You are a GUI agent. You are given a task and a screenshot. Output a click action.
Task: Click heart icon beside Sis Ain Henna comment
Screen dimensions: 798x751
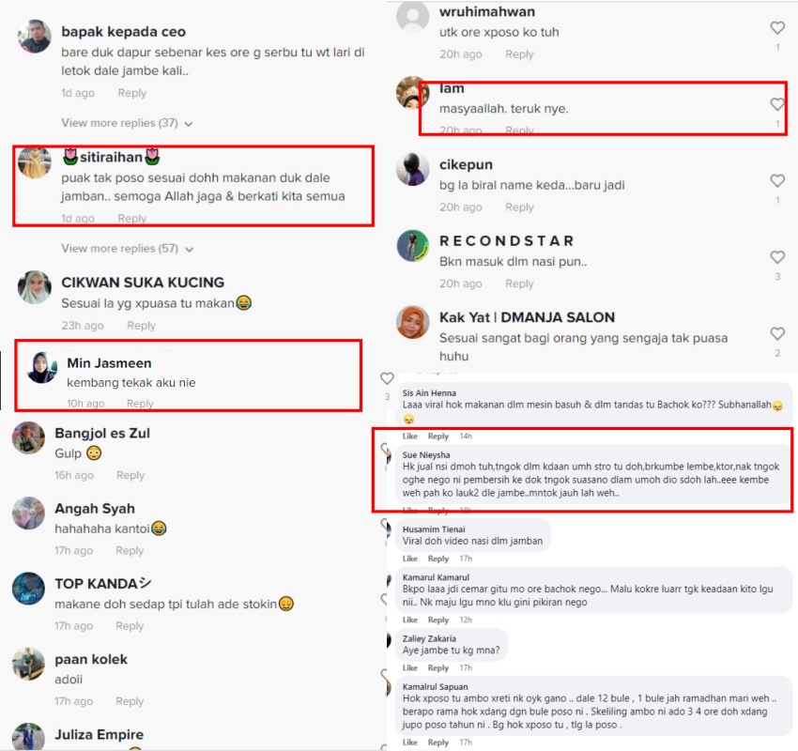point(388,378)
